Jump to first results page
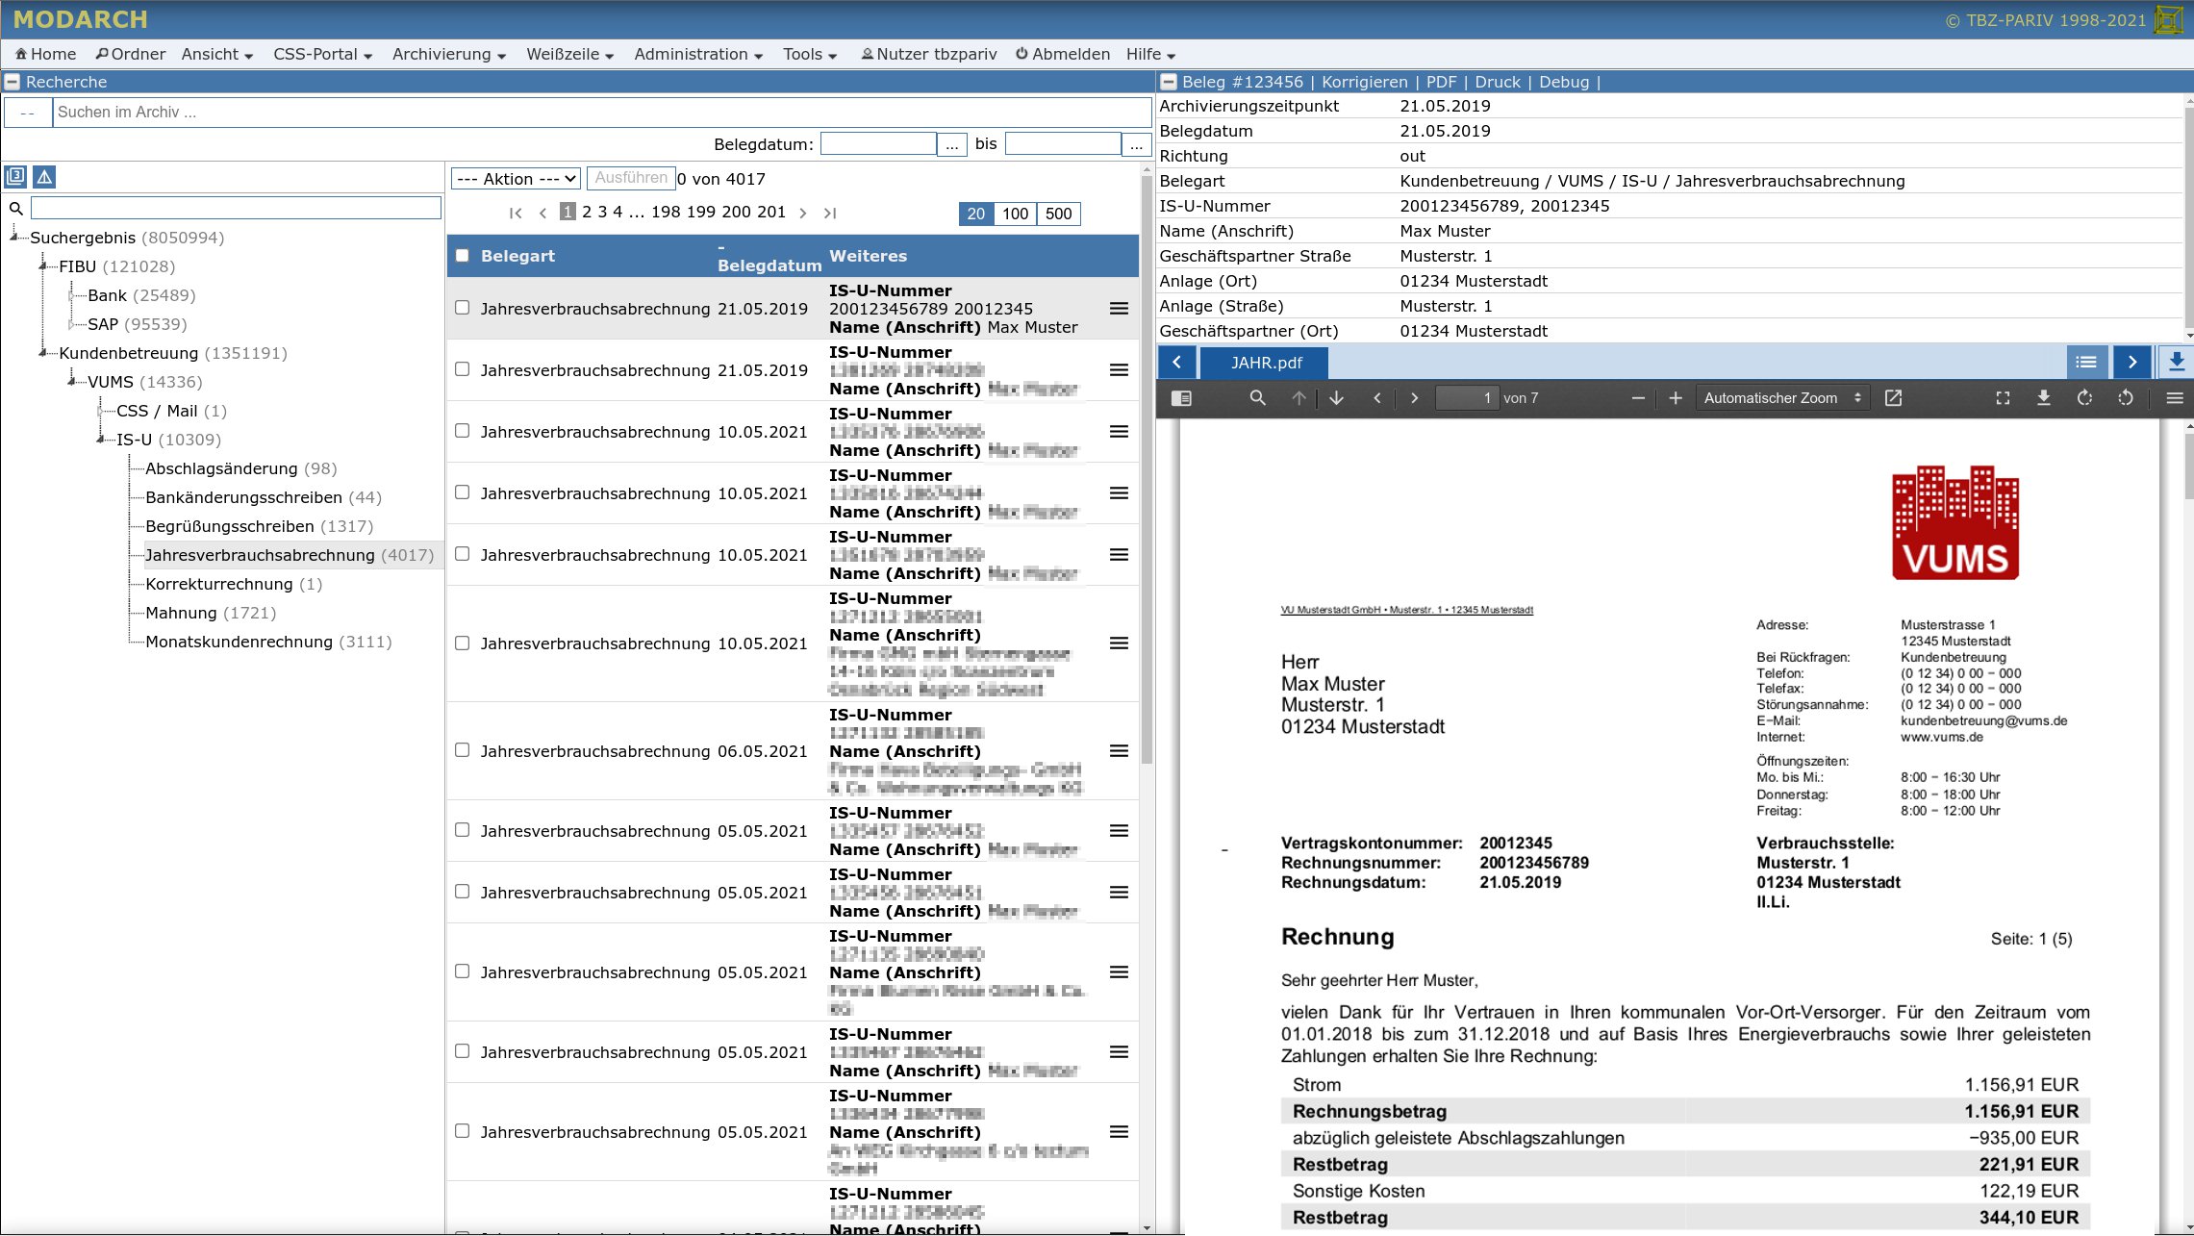The image size is (2194, 1236). (x=516, y=214)
